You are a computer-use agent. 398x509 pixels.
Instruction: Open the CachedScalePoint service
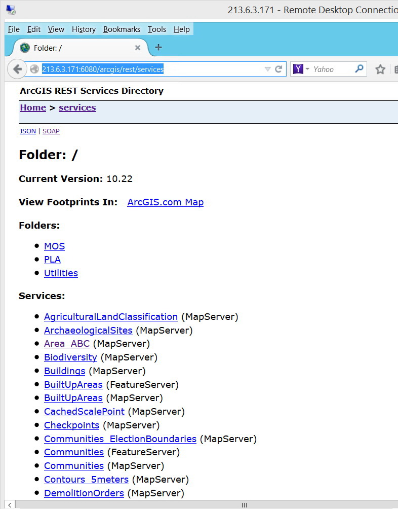click(84, 411)
